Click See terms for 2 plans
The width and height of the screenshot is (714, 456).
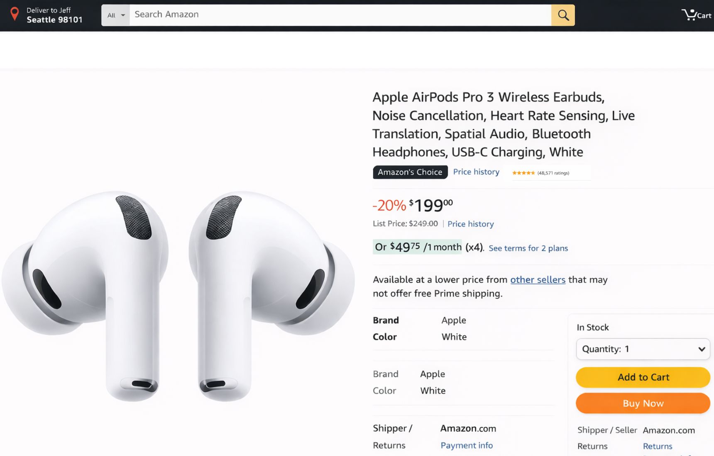[528, 248]
